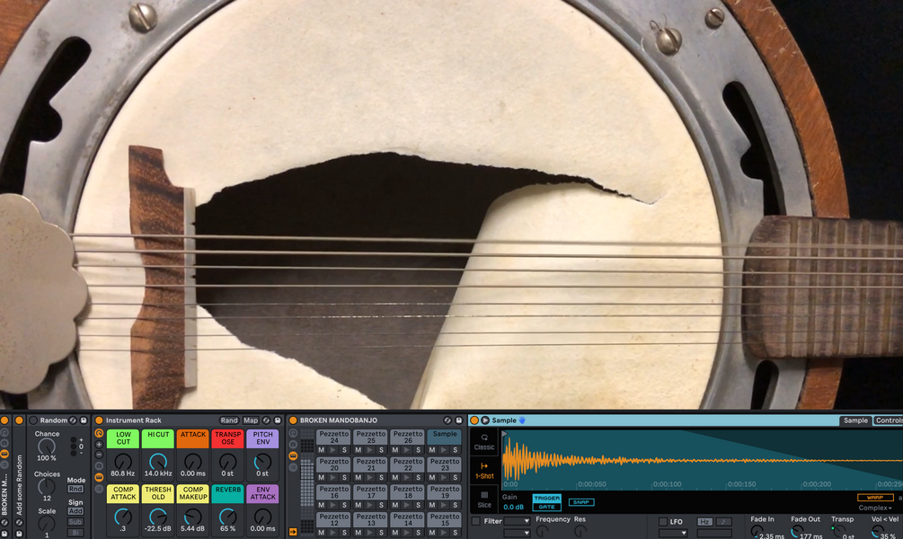Click the sample start marker flag

(504, 434)
